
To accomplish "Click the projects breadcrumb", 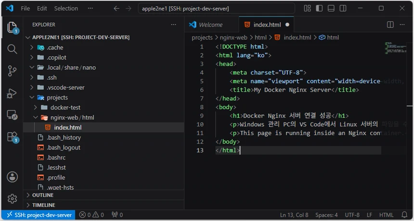I will [x=202, y=37].
